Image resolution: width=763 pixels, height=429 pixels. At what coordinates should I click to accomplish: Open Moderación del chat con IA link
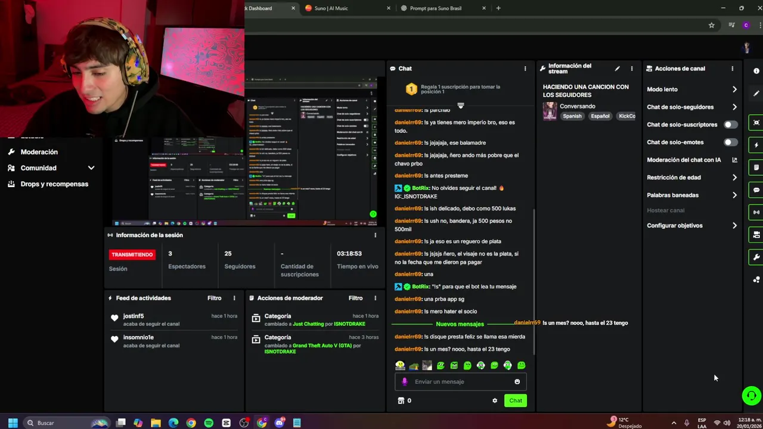pos(692,160)
